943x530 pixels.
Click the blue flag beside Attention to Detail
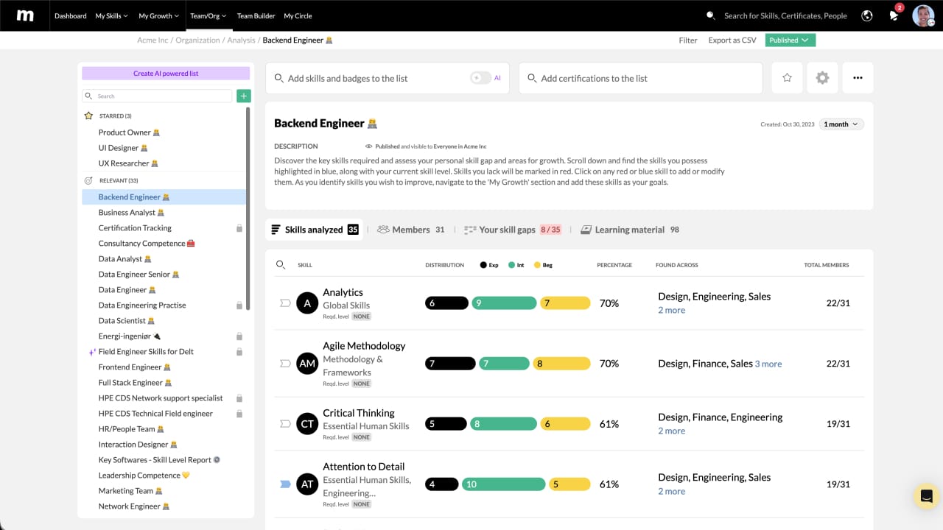(x=285, y=484)
